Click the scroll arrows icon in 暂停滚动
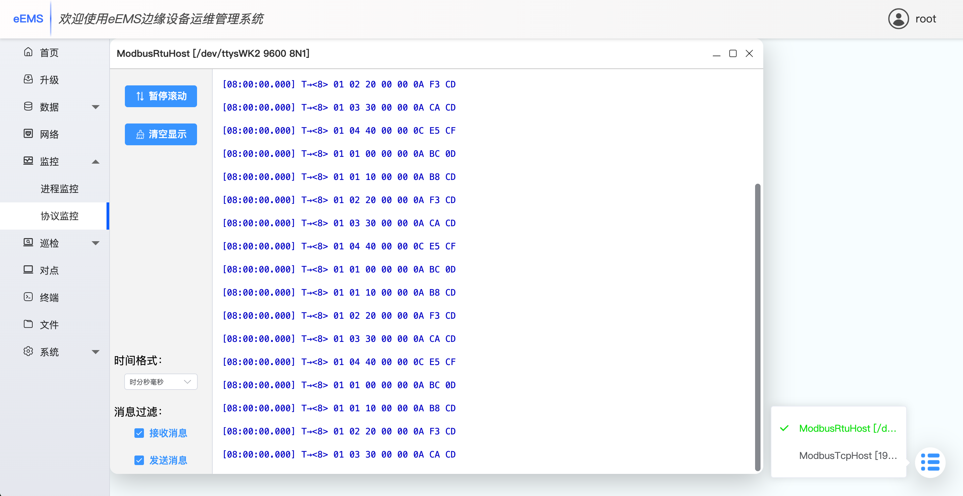 coord(140,96)
